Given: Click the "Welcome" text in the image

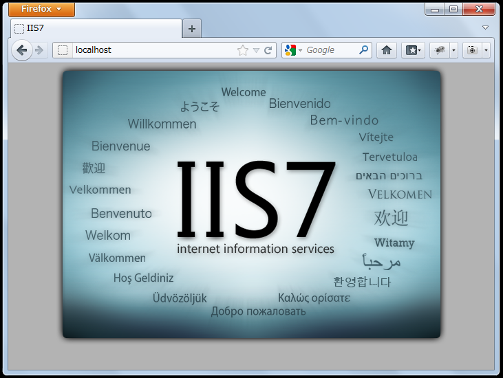Looking at the screenshot, I should [244, 92].
